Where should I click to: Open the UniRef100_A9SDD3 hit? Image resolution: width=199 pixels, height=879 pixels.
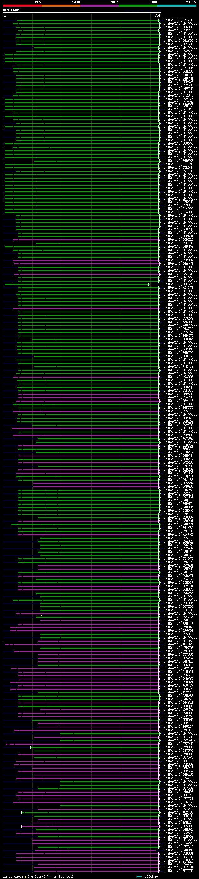coord(178,377)
